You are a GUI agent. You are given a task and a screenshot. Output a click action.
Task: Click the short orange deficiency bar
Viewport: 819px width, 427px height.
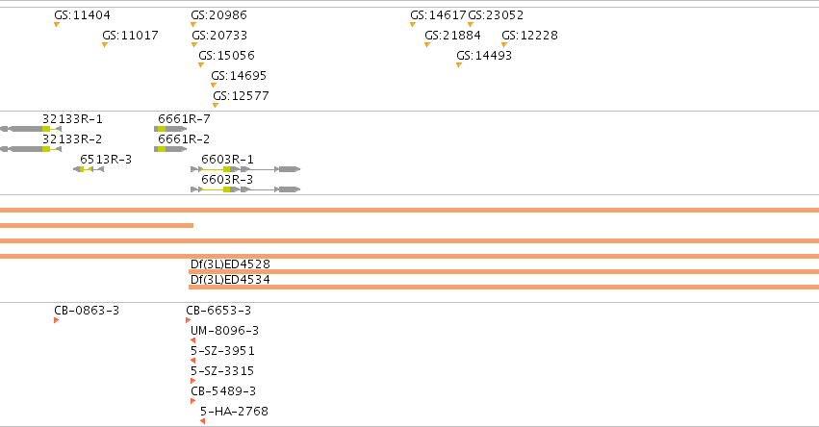click(96, 225)
